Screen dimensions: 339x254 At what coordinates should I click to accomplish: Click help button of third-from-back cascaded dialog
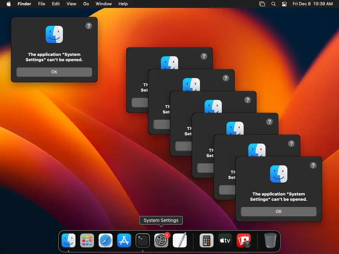[x=248, y=100]
